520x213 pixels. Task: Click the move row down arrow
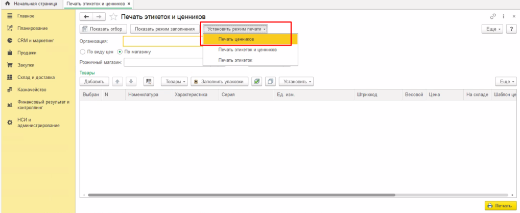click(x=130, y=81)
